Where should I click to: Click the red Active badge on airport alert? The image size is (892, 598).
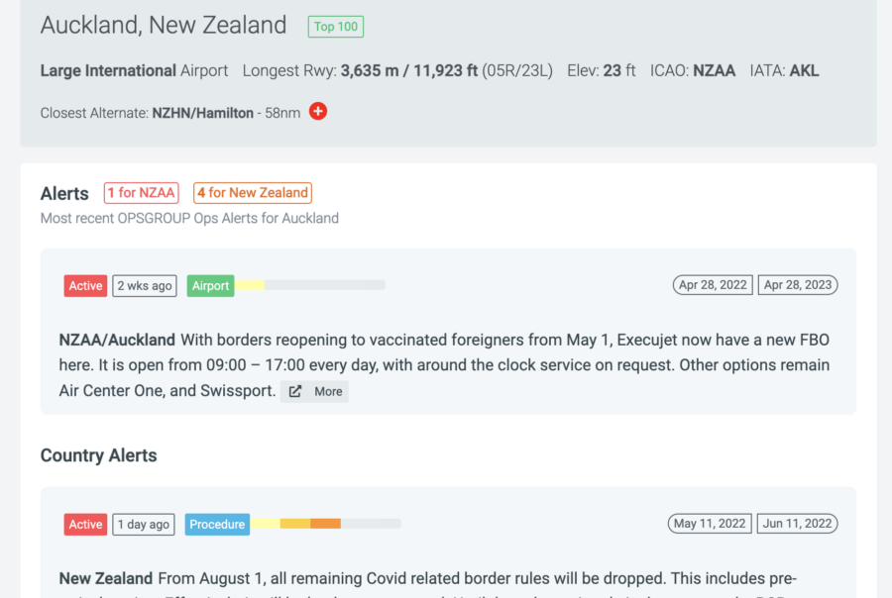[x=85, y=285]
